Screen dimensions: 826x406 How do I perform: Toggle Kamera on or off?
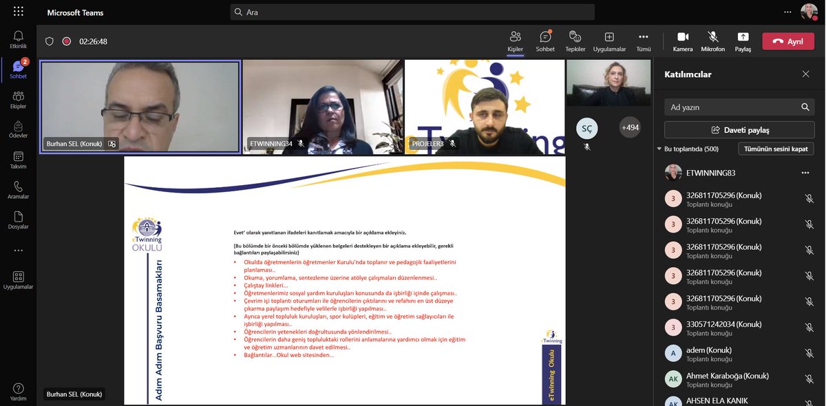tap(683, 41)
